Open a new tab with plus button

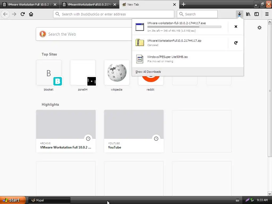183,4
